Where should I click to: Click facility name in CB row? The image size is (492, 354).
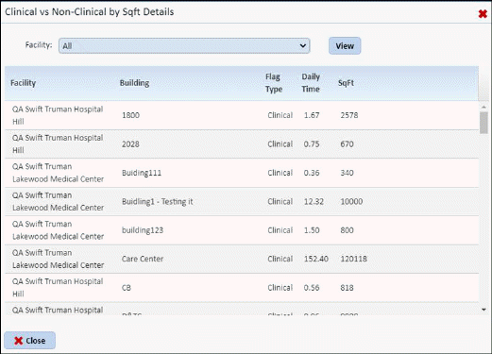click(58, 288)
